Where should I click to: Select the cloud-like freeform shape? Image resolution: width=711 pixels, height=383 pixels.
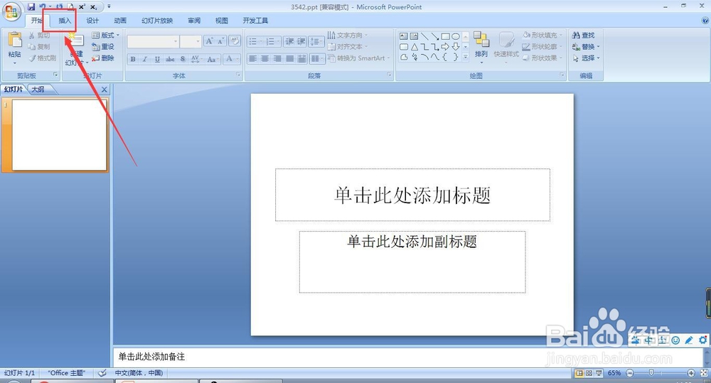[x=404, y=57]
